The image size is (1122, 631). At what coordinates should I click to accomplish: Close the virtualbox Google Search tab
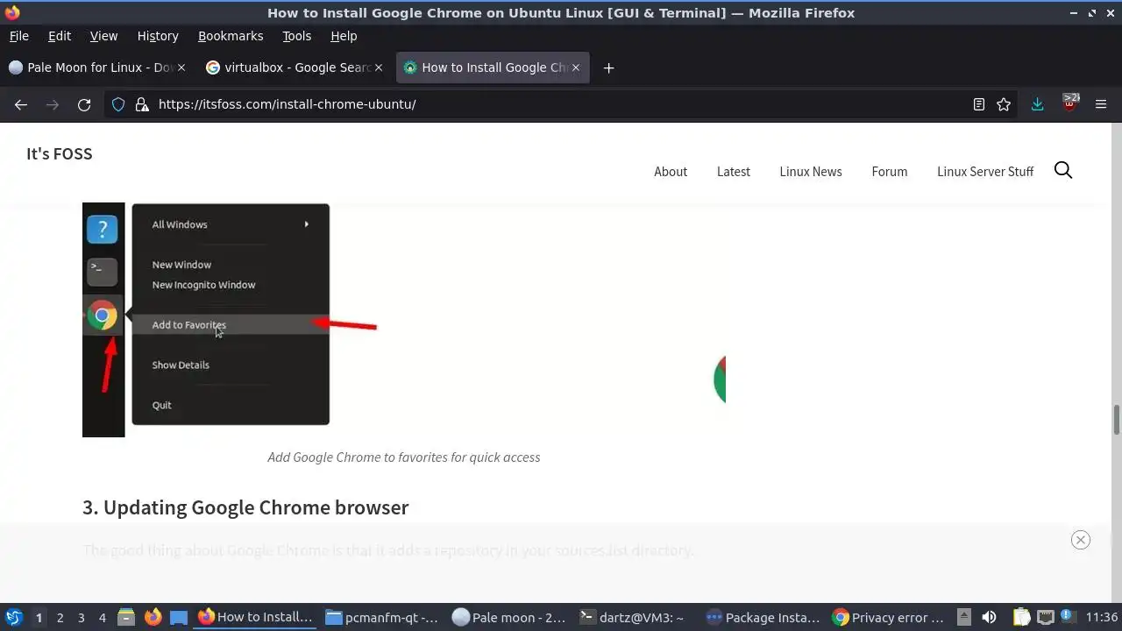[x=379, y=67]
